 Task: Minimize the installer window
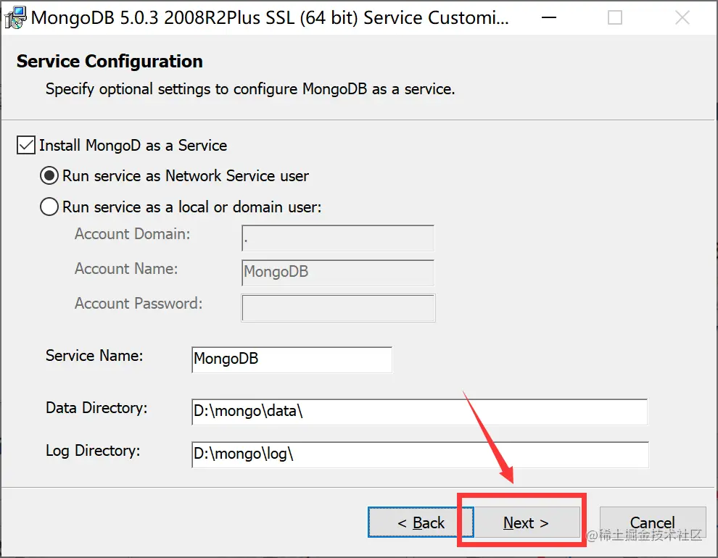click(548, 18)
